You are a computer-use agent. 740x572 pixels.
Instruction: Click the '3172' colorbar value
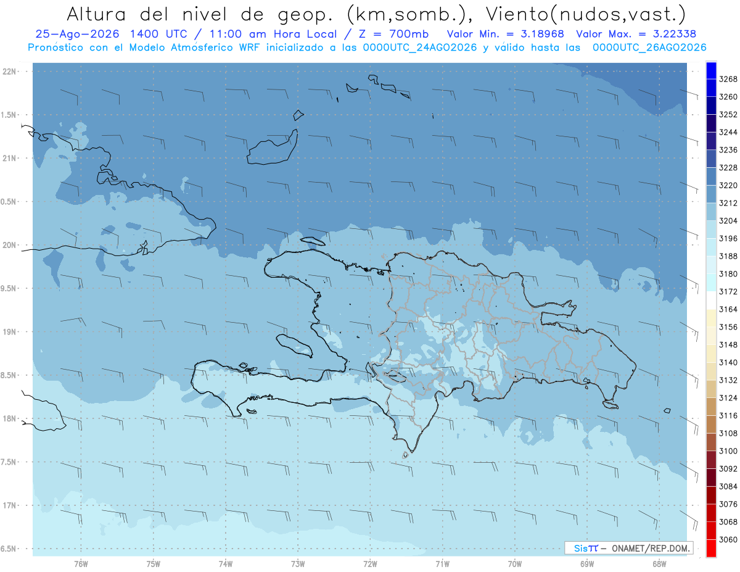point(728,292)
